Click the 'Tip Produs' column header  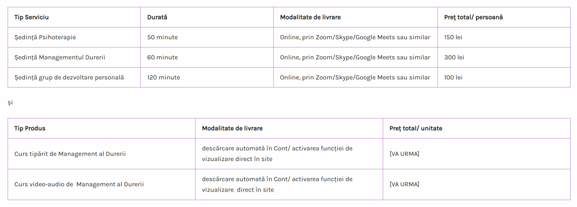pyautogui.click(x=30, y=129)
